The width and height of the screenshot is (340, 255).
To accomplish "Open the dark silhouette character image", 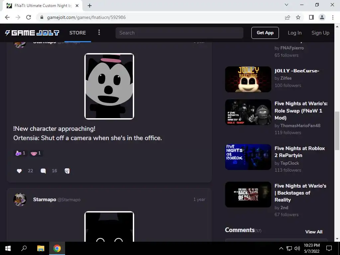I will pyautogui.click(x=109, y=226).
